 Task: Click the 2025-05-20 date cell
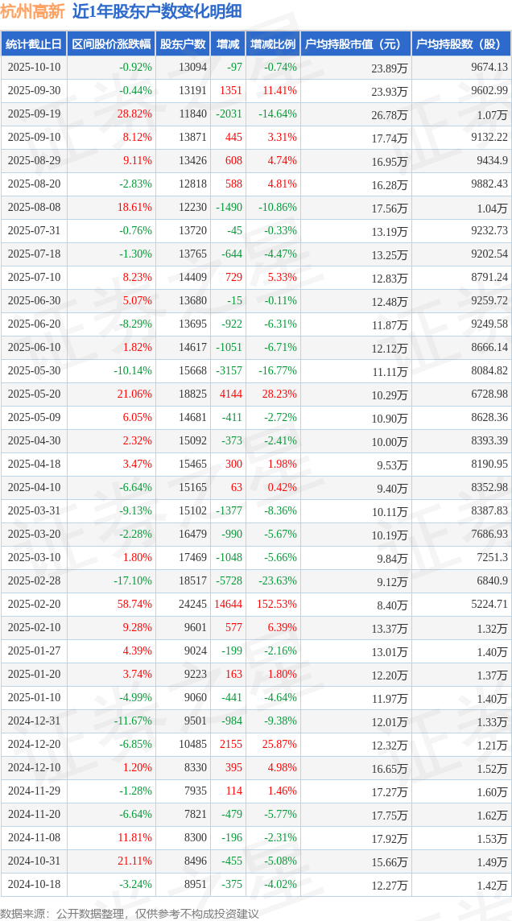34,394
